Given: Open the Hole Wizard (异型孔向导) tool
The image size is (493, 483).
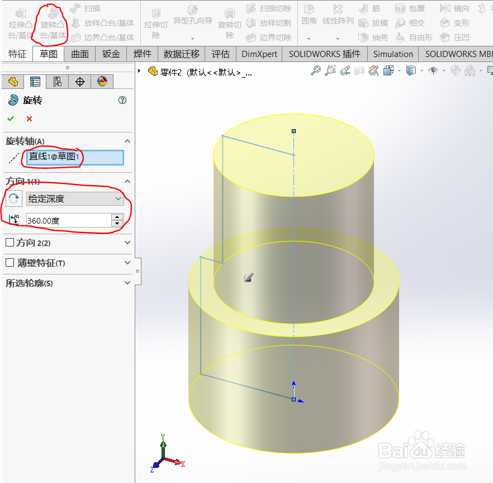Looking at the screenshot, I should (193, 16).
